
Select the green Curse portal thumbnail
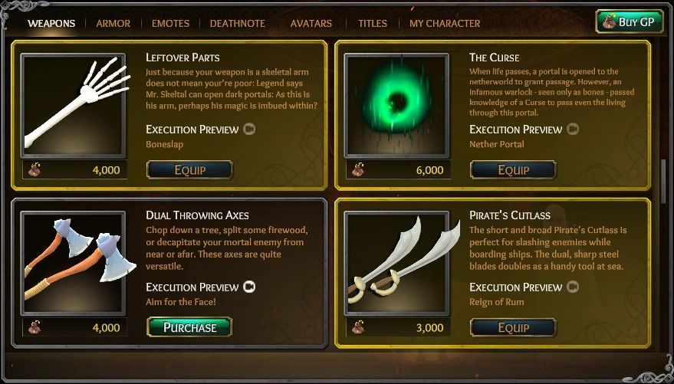coord(396,106)
